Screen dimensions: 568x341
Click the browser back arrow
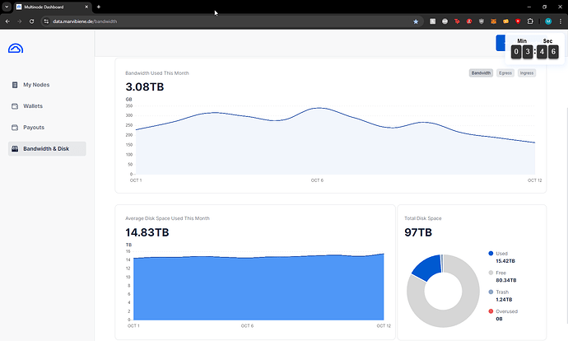click(7, 21)
